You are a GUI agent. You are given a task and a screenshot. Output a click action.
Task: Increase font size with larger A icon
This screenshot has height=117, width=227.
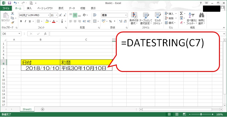pyautogui.click(x=60, y=15)
